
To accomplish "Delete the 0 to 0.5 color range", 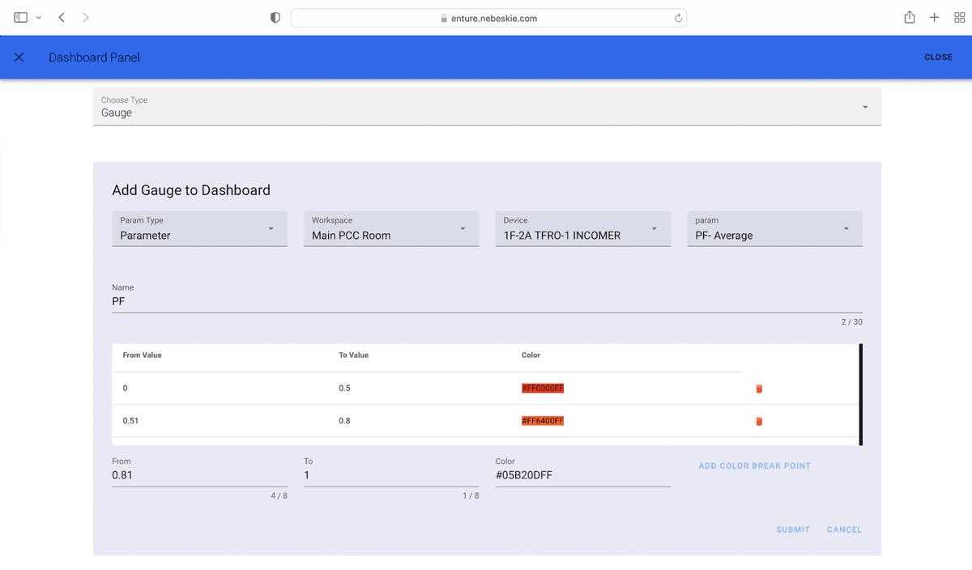I will point(759,389).
